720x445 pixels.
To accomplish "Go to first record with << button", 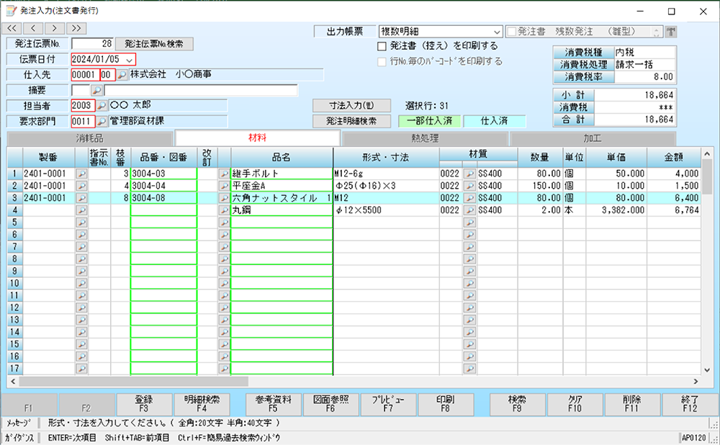I will click(x=12, y=29).
